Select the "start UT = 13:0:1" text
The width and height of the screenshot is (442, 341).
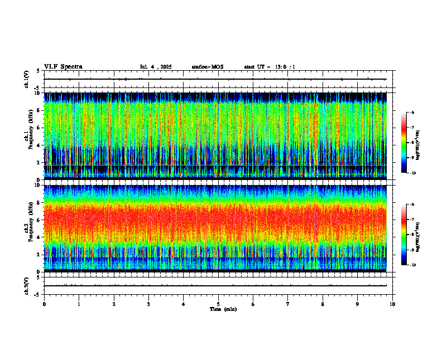point(270,67)
